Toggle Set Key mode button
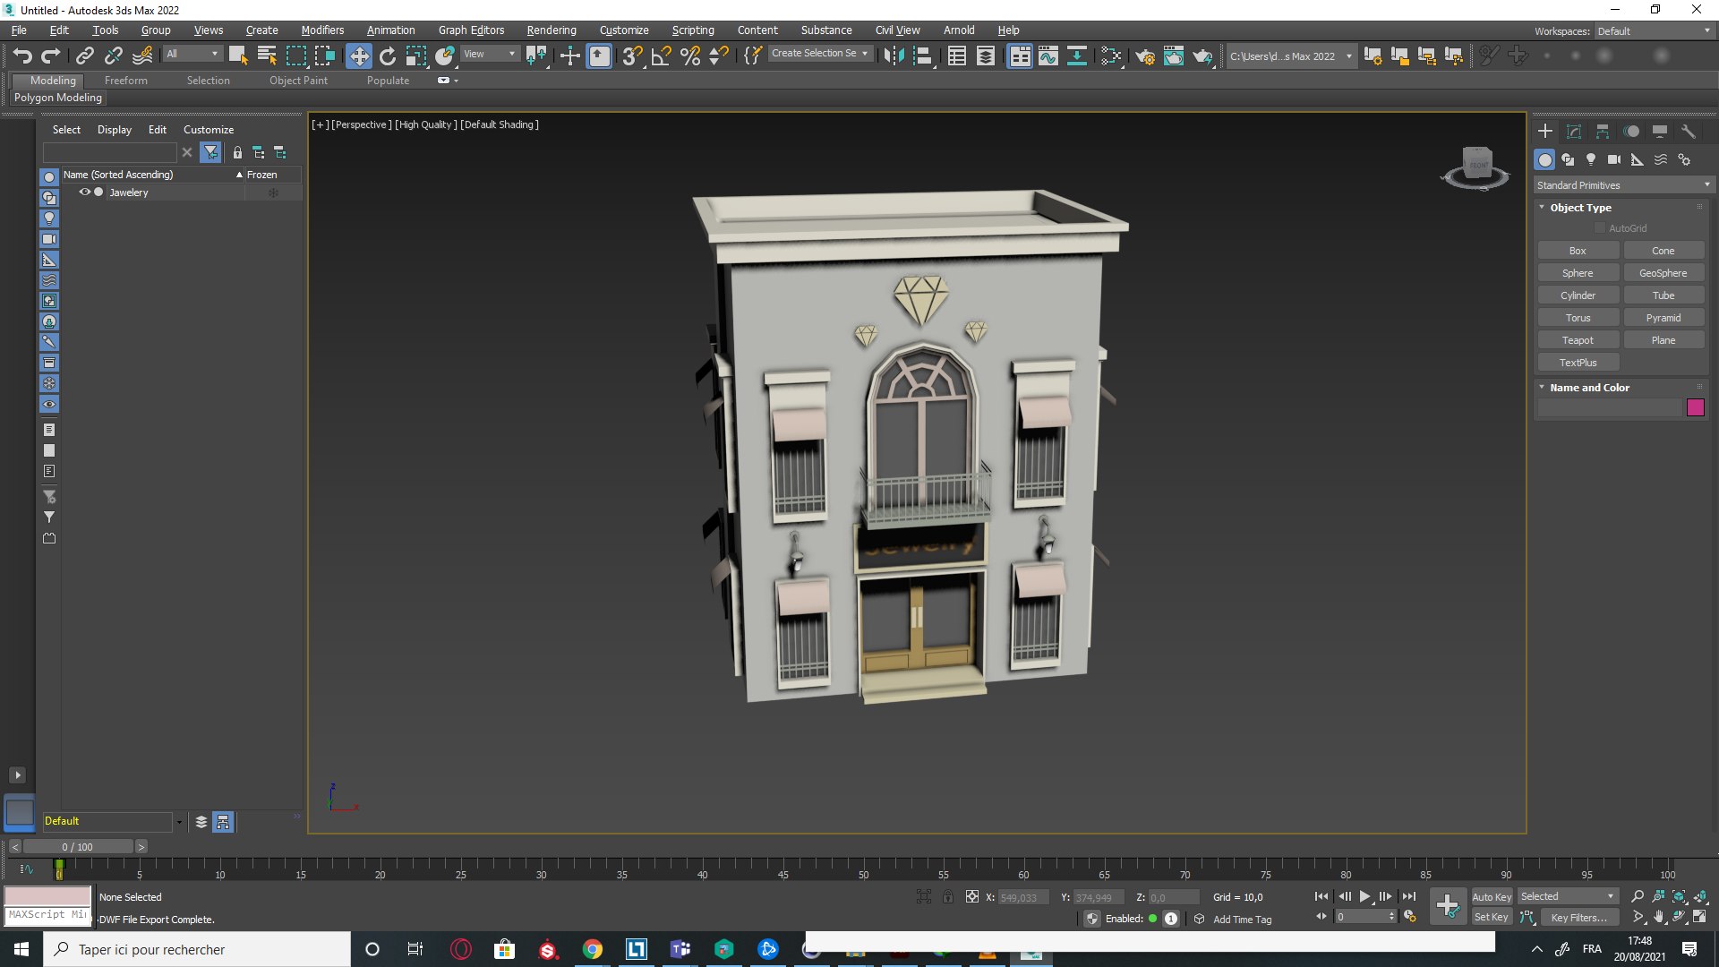The height and width of the screenshot is (967, 1719). click(1492, 917)
